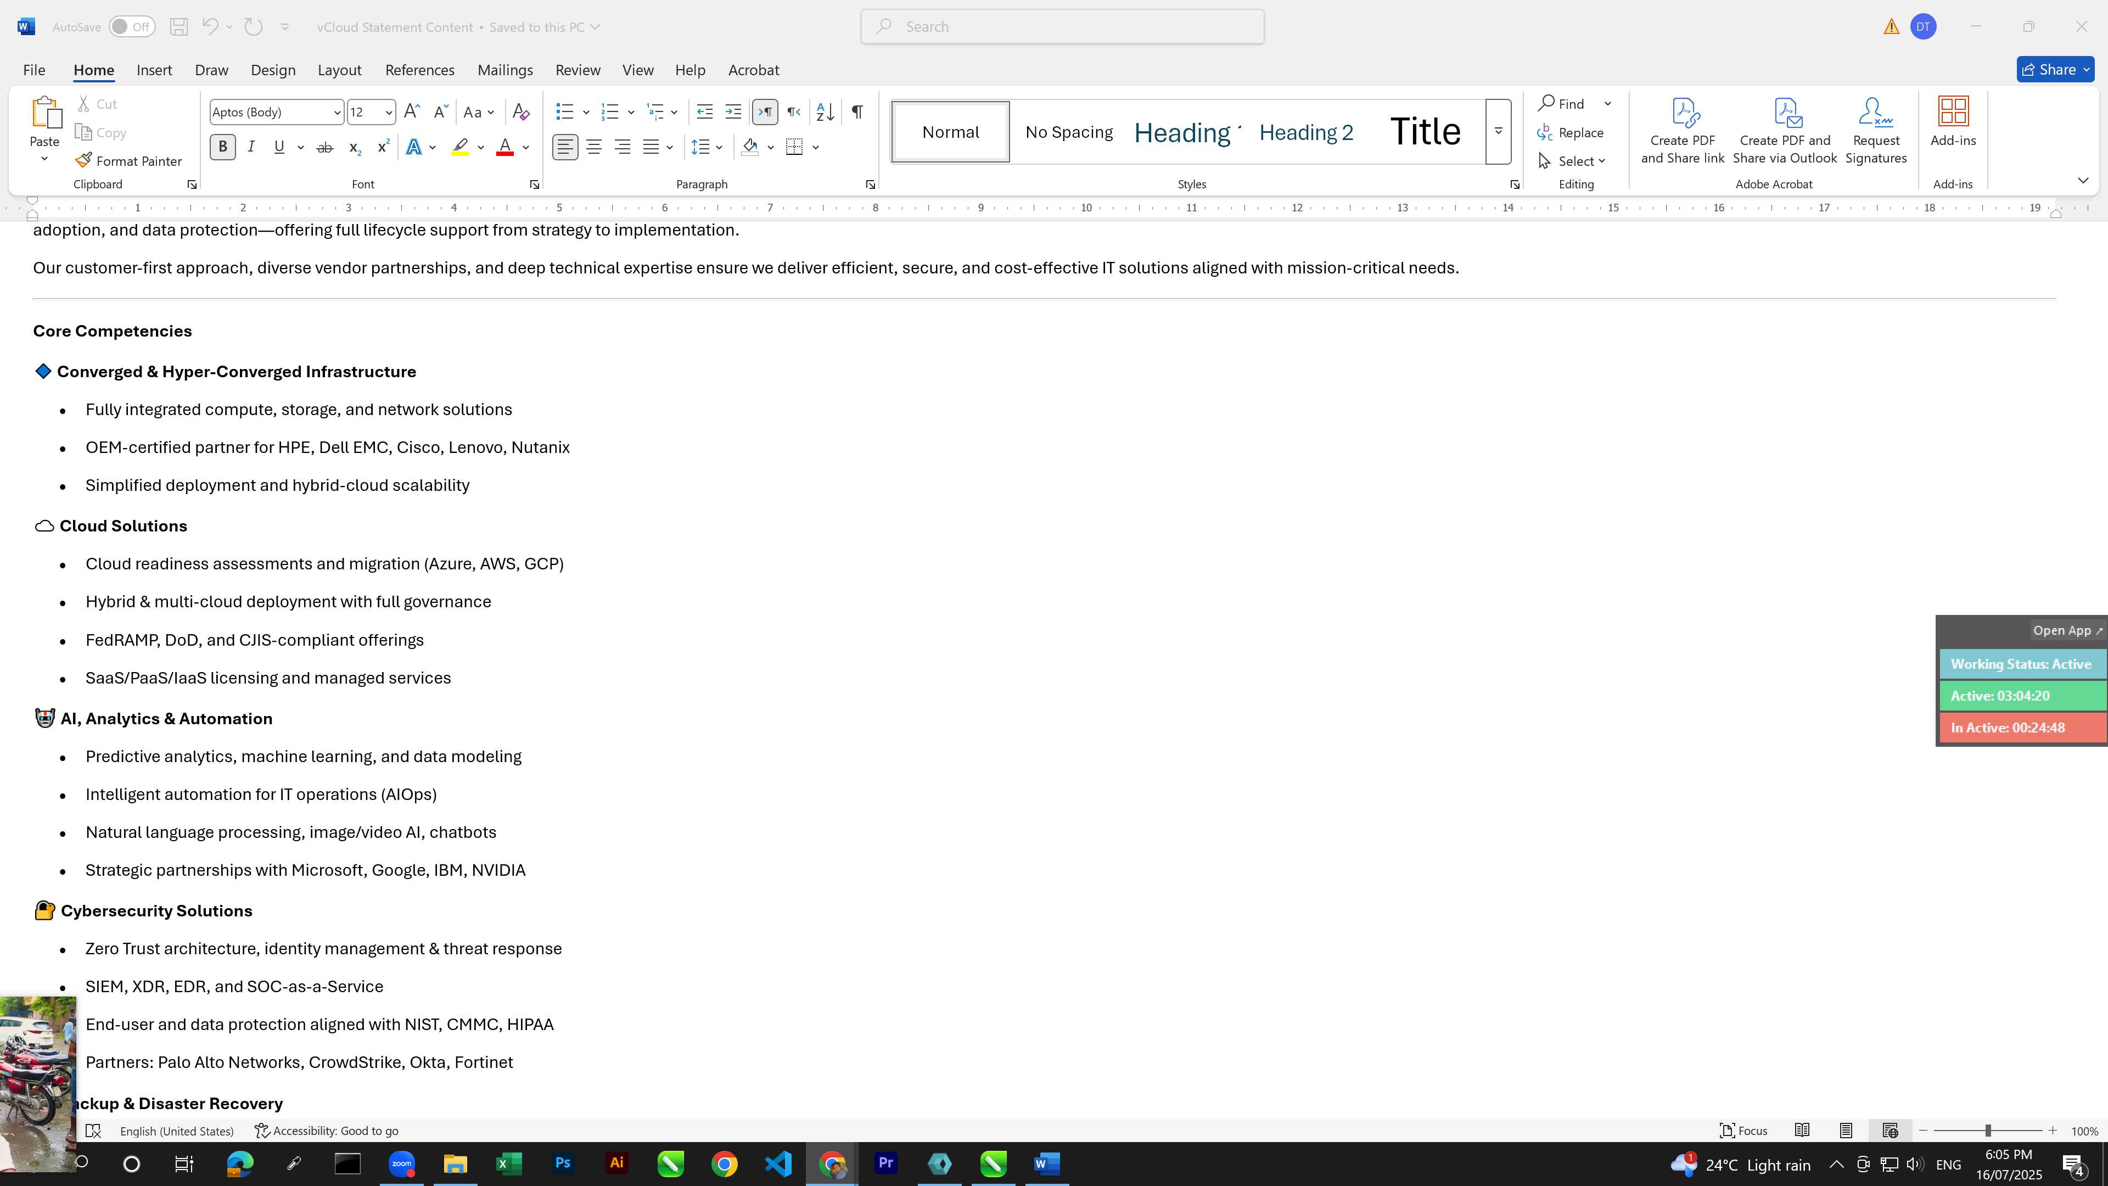This screenshot has height=1186, width=2108.
Task: Click Create PDF and Share link
Action: pos(1683,131)
